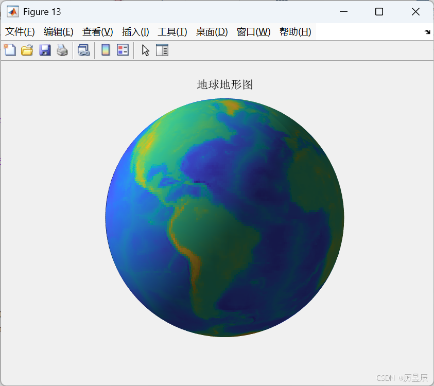434x386 pixels.
Task: Save figure with the floppy disk icon
Action: click(45, 50)
